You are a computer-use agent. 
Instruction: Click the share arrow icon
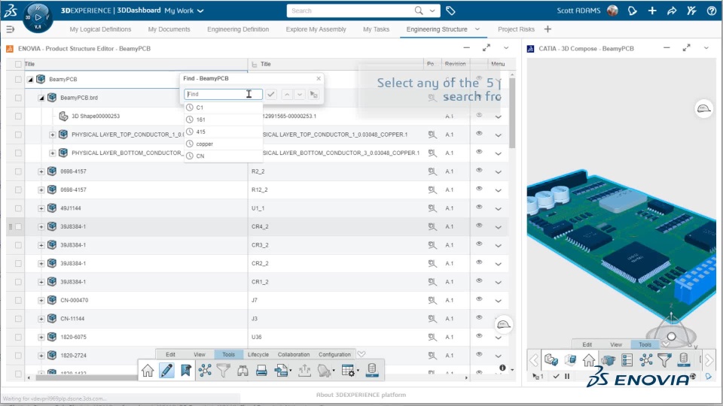click(x=672, y=11)
